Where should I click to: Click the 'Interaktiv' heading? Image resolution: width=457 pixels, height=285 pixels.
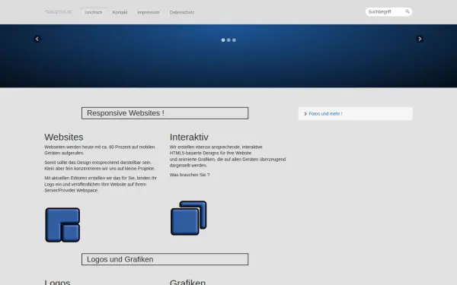coord(189,137)
